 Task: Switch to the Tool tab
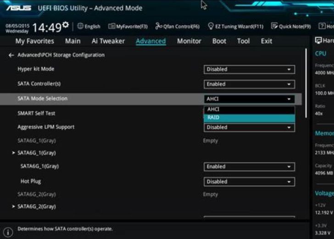tap(244, 41)
